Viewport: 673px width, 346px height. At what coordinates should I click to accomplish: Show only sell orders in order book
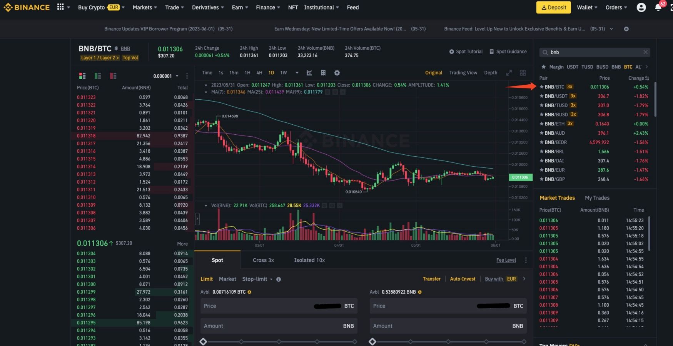pyautogui.click(x=113, y=76)
